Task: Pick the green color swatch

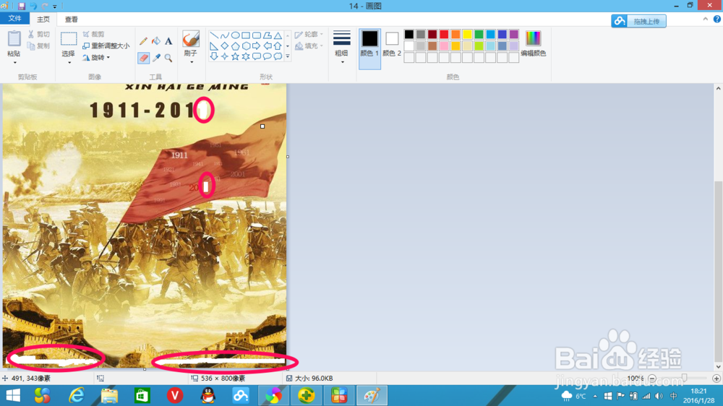Action: tap(479, 35)
